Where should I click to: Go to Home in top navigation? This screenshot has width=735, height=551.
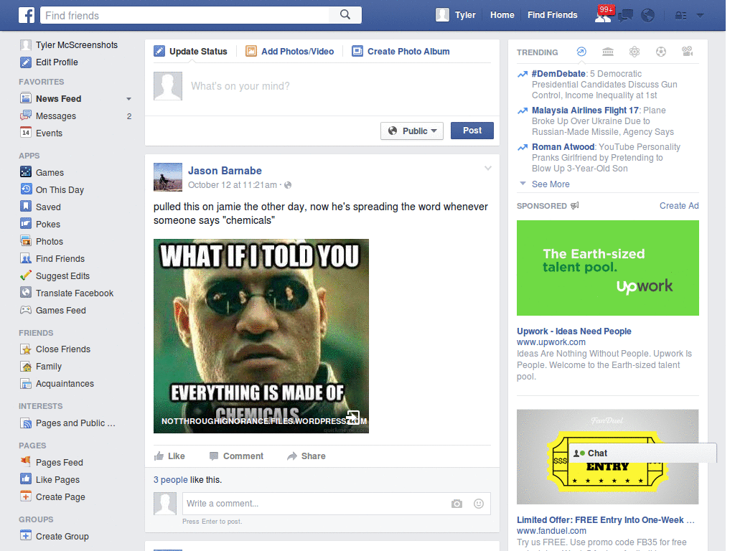click(x=502, y=15)
